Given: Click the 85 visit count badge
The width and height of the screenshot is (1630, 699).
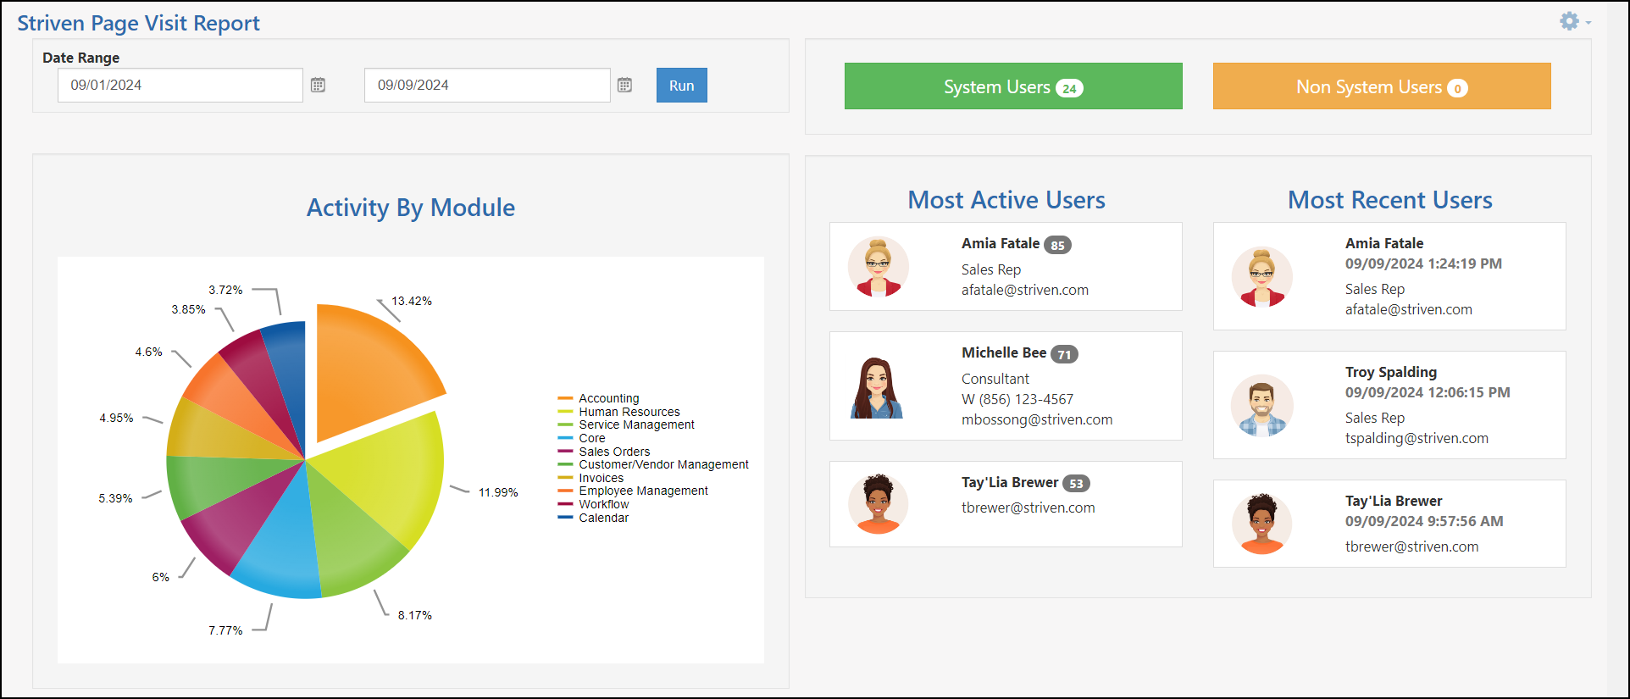Looking at the screenshot, I should click(x=1057, y=245).
